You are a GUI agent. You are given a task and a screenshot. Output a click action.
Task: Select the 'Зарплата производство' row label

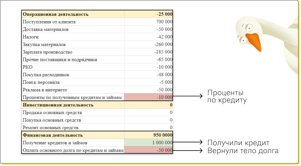[x=48, y=52]
